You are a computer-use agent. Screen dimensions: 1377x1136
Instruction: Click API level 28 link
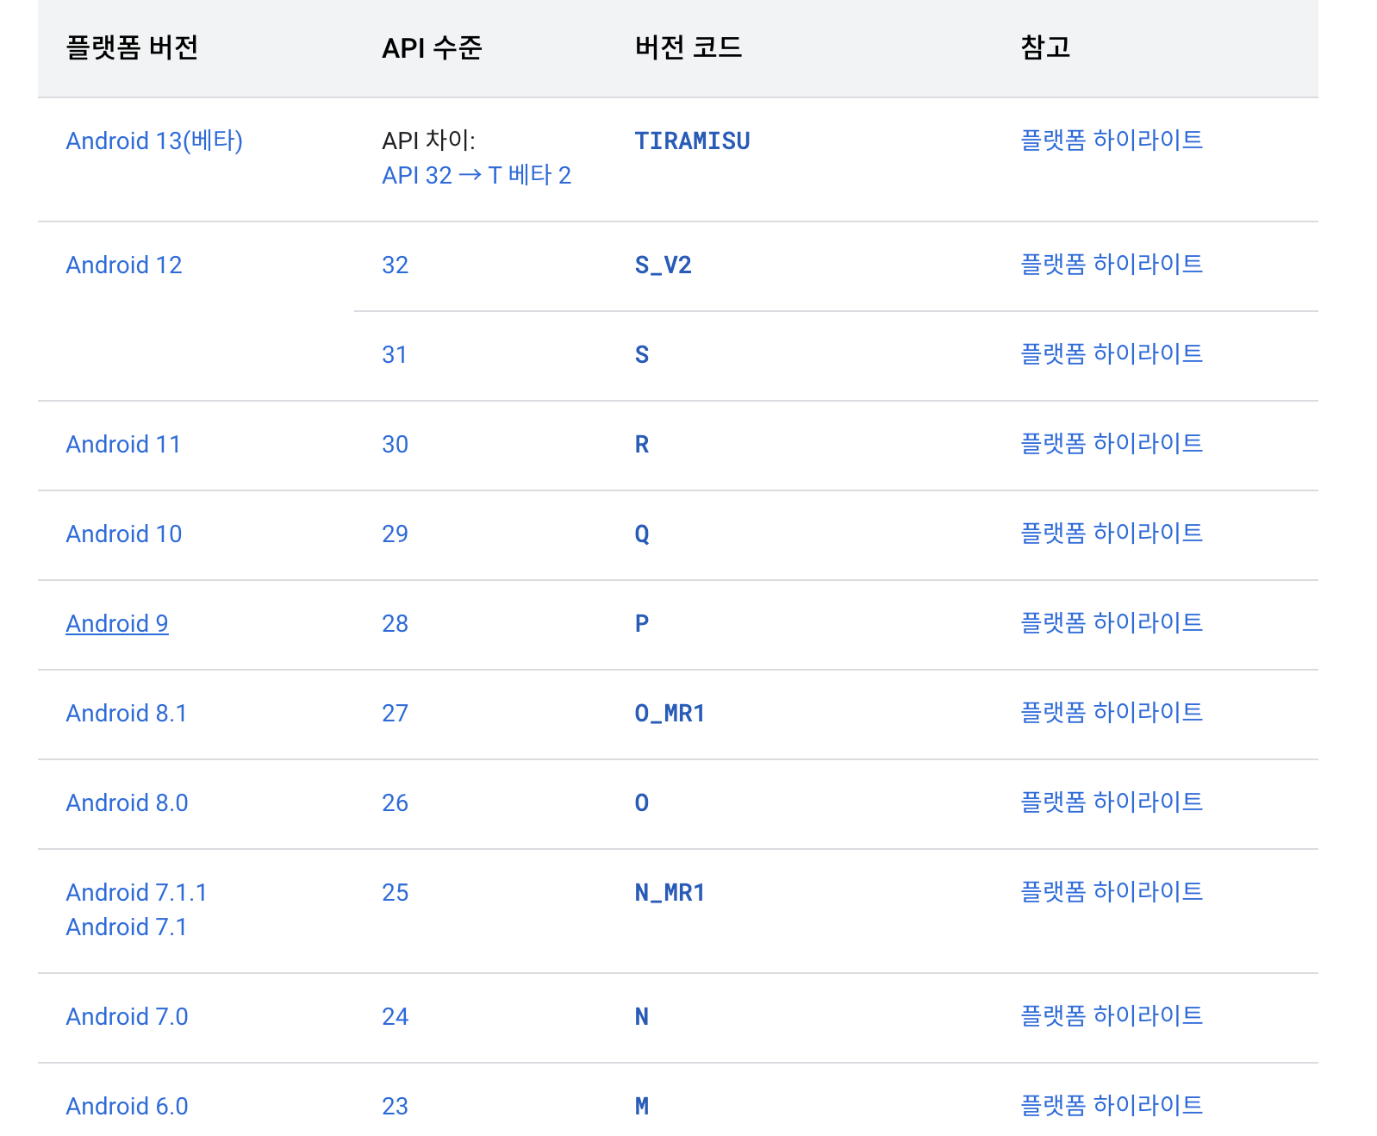tap(396, 623)
